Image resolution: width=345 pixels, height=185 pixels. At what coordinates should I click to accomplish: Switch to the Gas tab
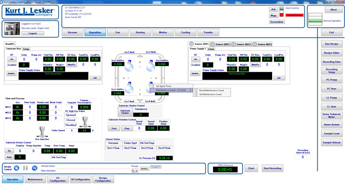pyautogui.click(x=118, y=32)
